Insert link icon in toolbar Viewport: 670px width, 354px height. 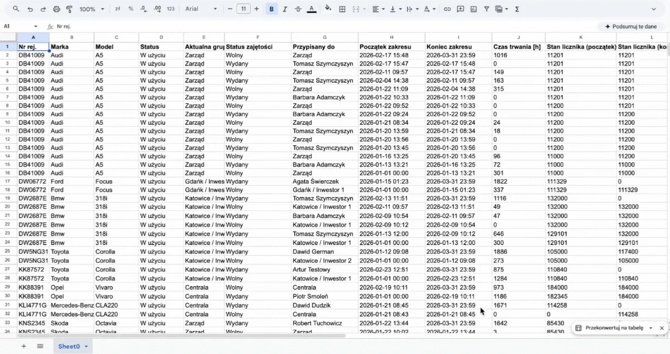pyautogui.click(x=447, y=9)
